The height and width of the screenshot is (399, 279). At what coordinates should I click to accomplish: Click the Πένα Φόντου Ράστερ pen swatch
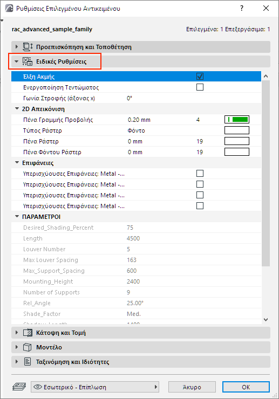point(237,152)
